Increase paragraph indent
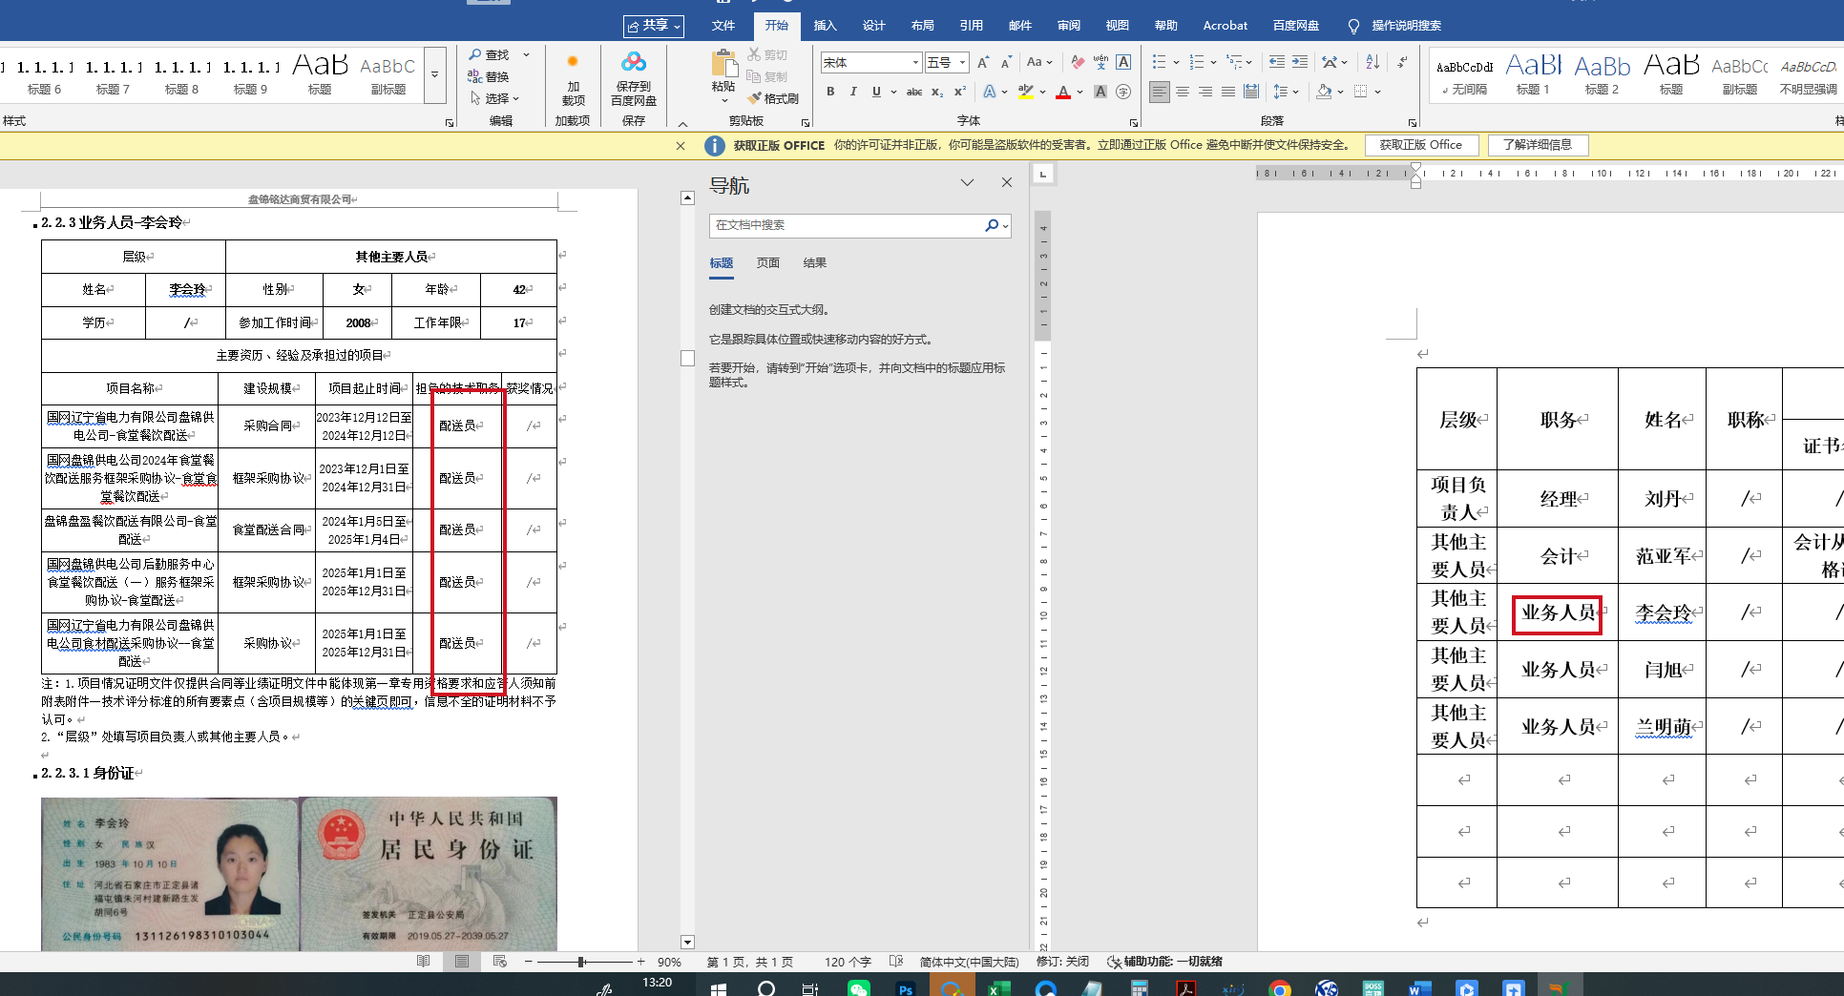 pos(1300,63)
